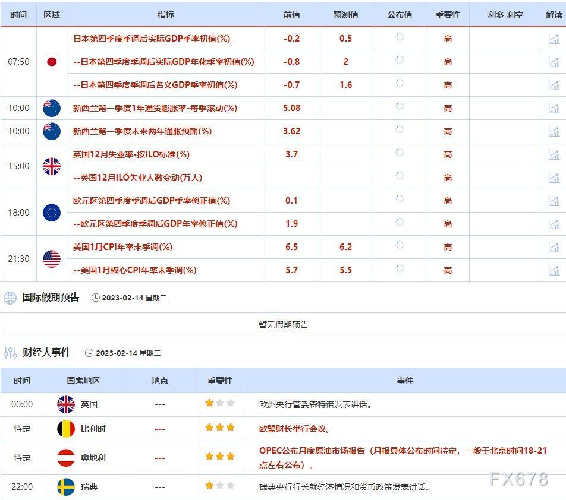The height and width of the screenshot is (500, 566).
Task: Click the 解读 column header
Action: 554,15
